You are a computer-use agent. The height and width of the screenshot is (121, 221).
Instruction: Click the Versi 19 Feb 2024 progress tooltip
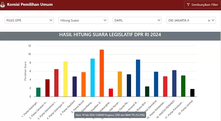[x=110, y=115]
